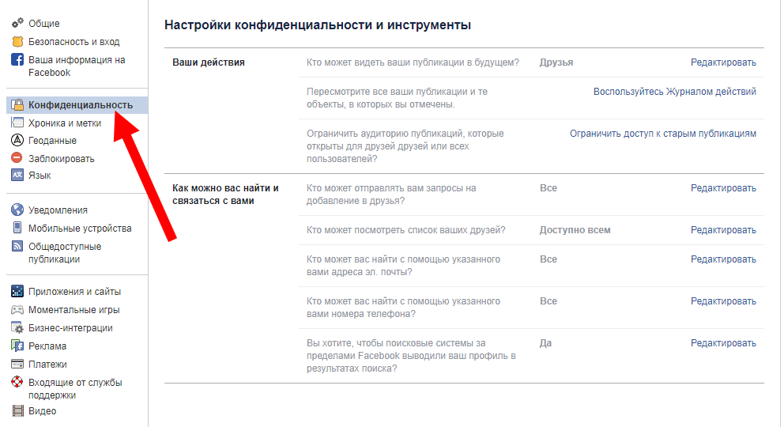The image size is (784, 427).
Task: Open the Воспользуйтесь Журналом действий link
Action: pos(674,92)
